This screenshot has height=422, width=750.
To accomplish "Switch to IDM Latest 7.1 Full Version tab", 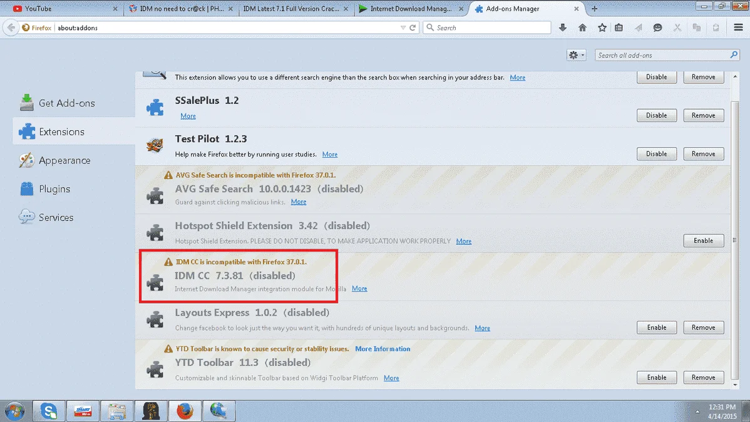I will point(296,9).
